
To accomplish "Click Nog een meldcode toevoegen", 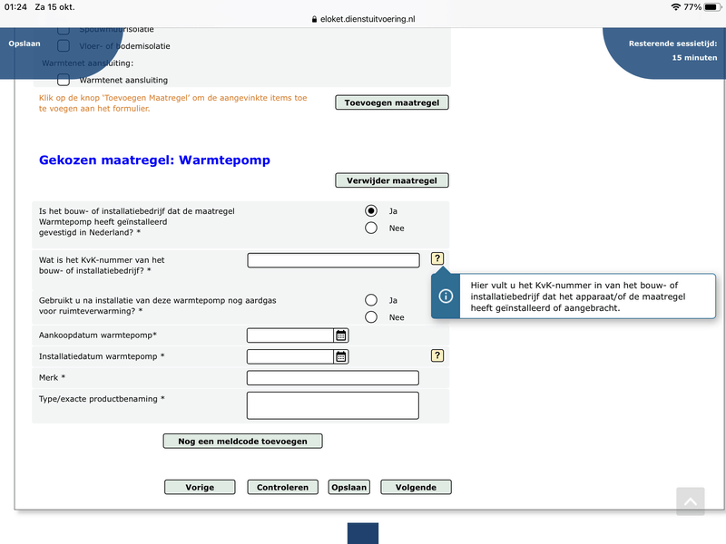I will click(242, 442).
